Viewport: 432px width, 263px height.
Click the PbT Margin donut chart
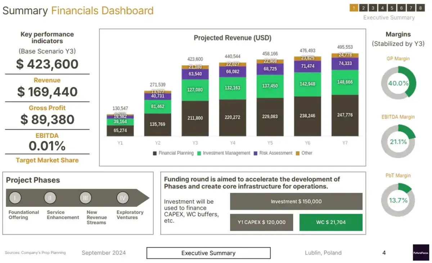coord(398,200)
